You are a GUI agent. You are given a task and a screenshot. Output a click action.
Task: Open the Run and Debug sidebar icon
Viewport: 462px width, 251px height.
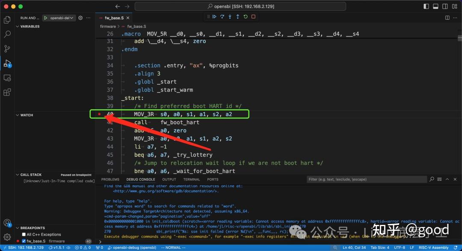pyautogui.click(x=7, y=64)
